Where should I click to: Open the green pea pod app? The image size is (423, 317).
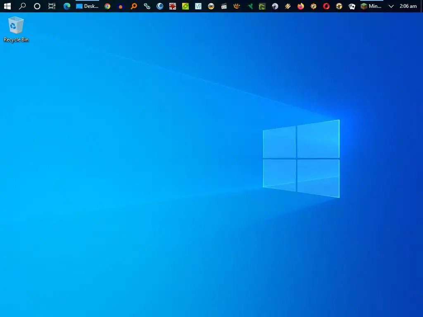tap(185, 6)
